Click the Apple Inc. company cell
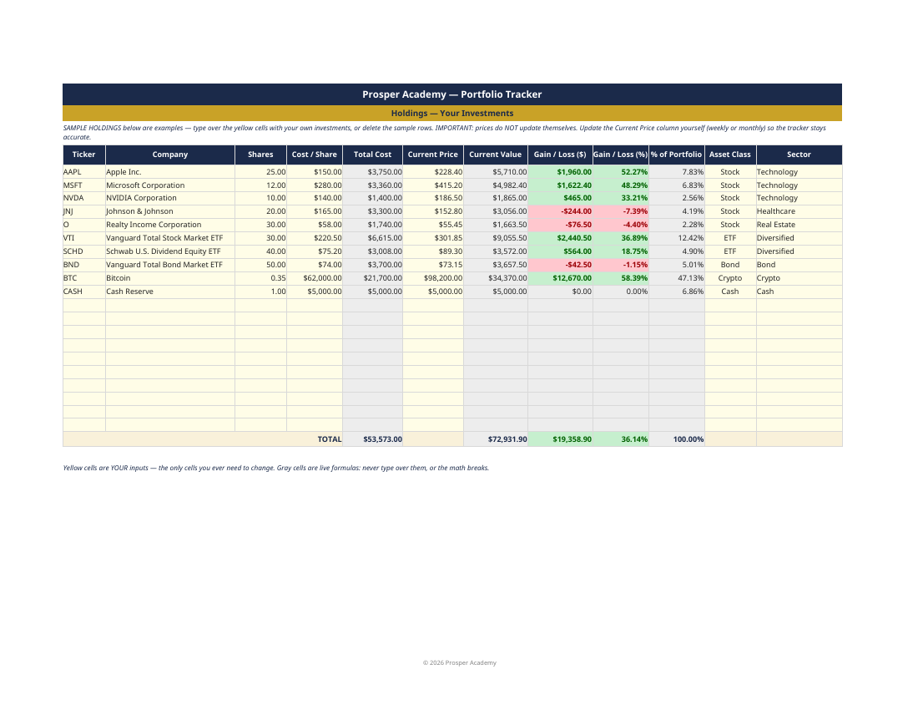This screenshot has height=710, width=918. tap(169, 171)
